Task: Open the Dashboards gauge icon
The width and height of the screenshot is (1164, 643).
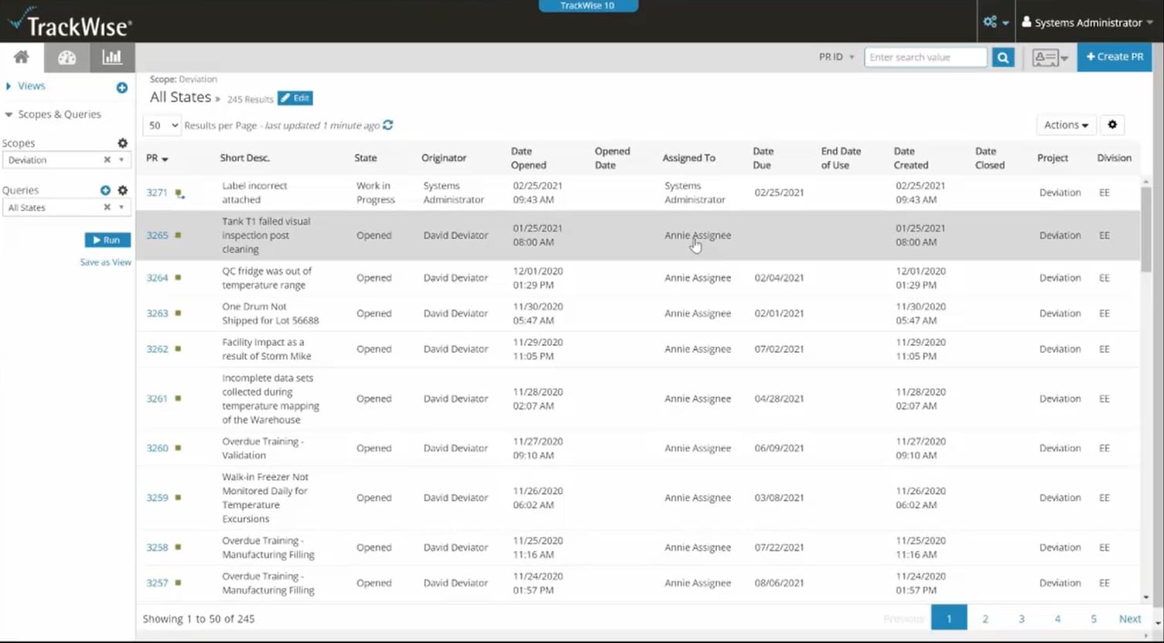Action: click(67, 56)
